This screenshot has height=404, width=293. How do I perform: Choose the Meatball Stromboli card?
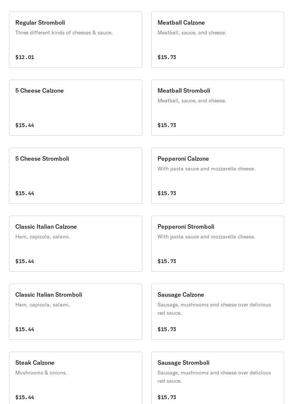pos(217,108)
